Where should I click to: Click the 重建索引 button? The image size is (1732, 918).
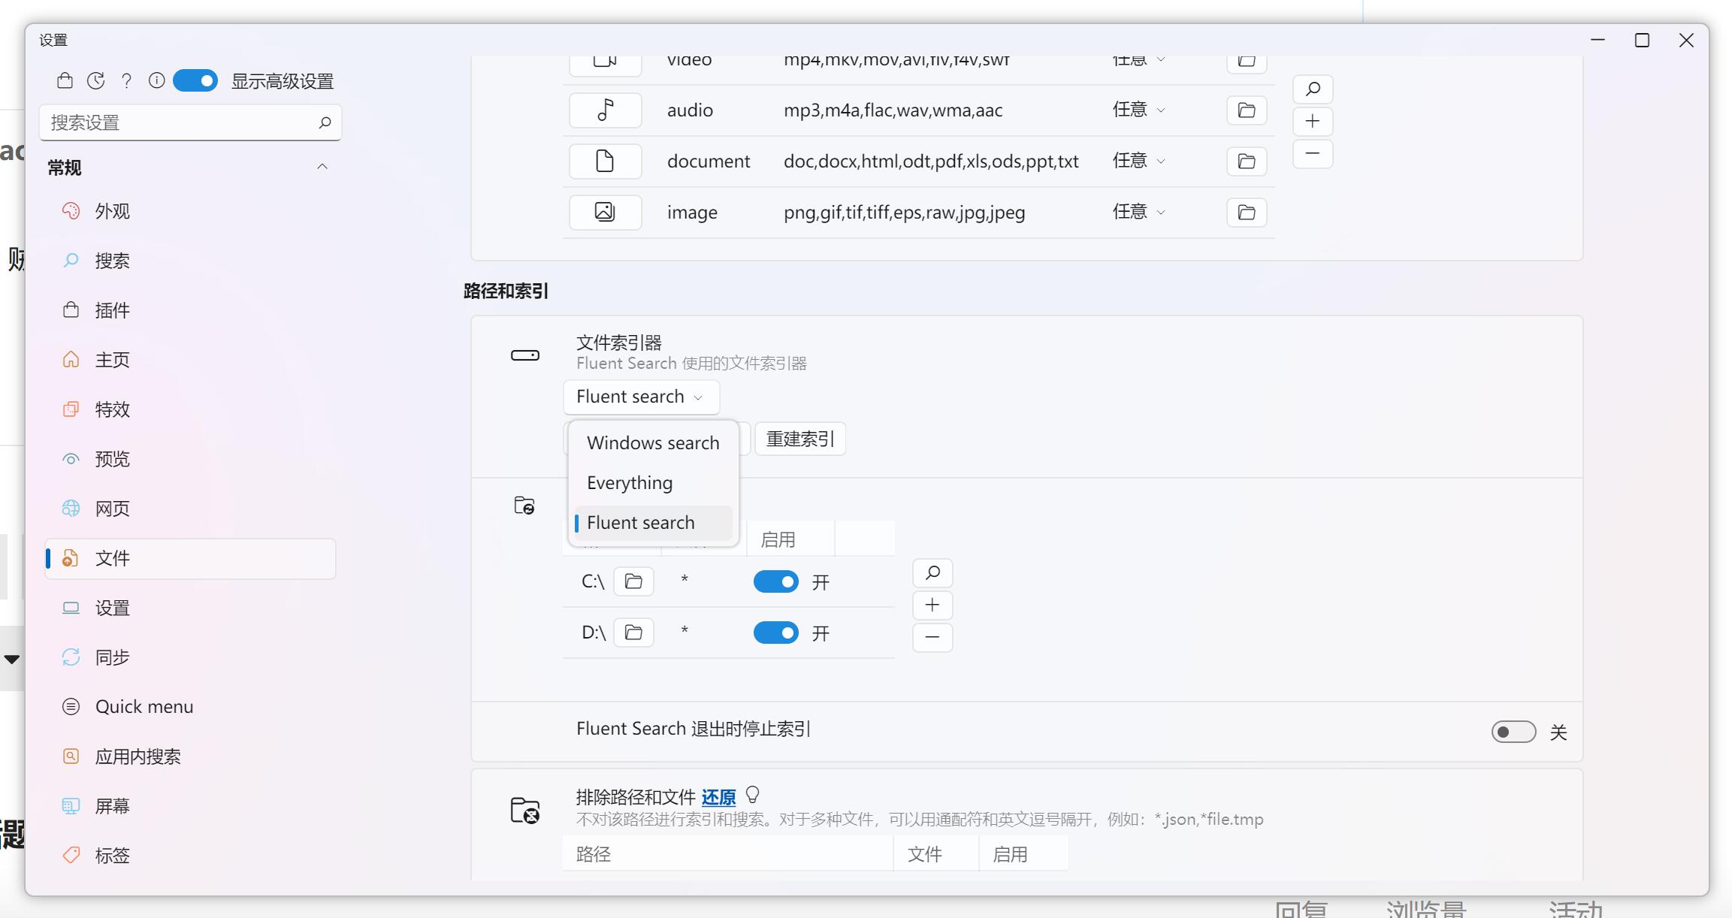[800, 439]
